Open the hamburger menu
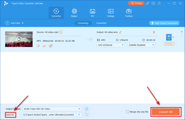The height and width of the screenshot is (120, 185). click(159, 3)
